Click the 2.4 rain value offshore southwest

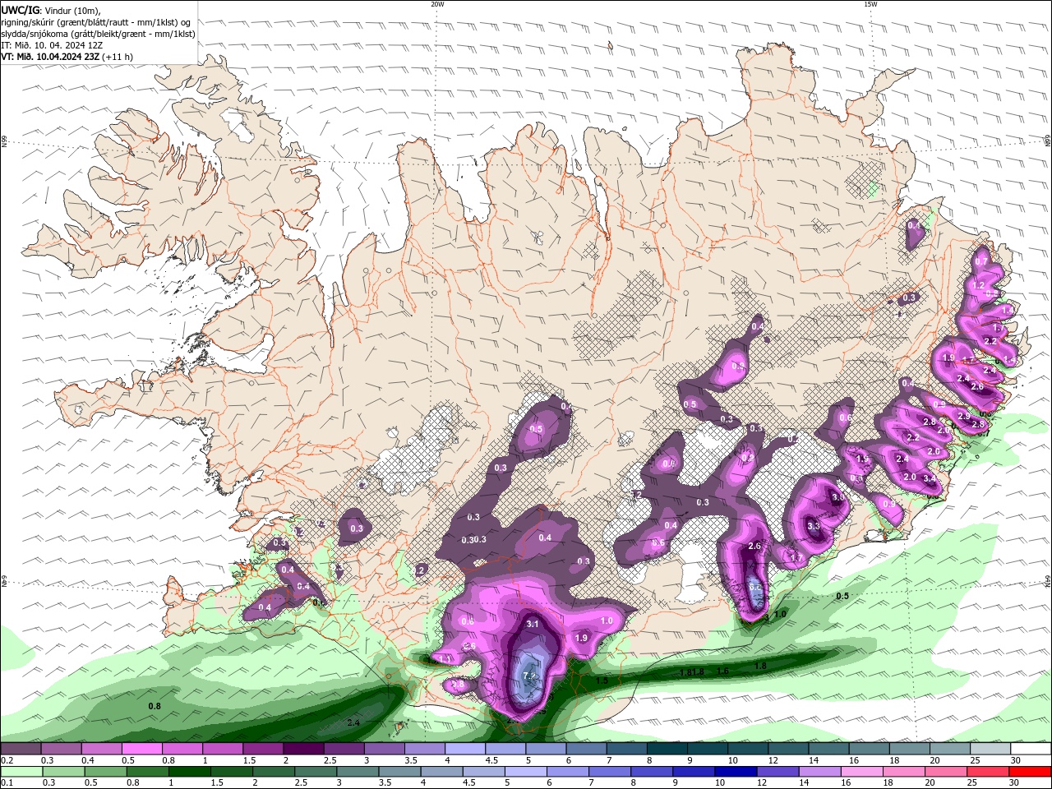coord(353,722)
